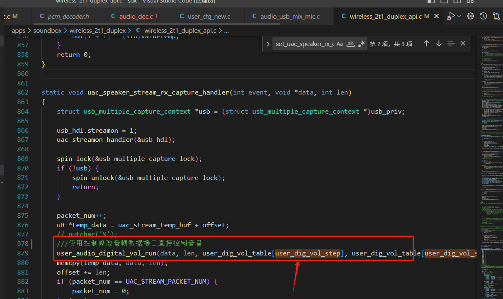Click 'return 0;' on line 858
Screen dimensions: 503x299
(x=74, y=55)
